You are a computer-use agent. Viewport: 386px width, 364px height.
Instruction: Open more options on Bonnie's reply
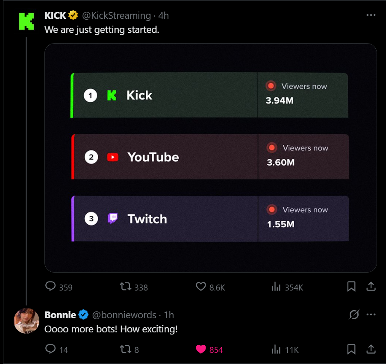371,315
